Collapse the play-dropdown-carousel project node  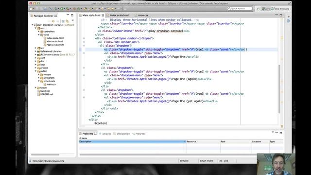33,25
